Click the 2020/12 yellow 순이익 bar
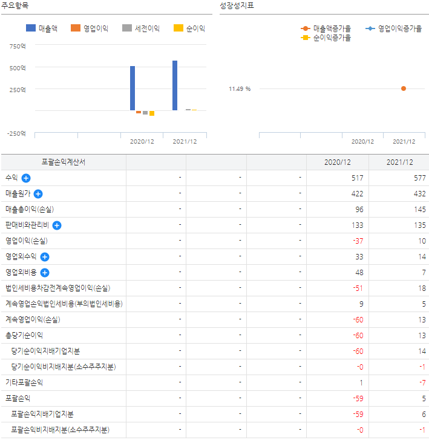This screenshot has height=440, width=429. tap(152, 113)
